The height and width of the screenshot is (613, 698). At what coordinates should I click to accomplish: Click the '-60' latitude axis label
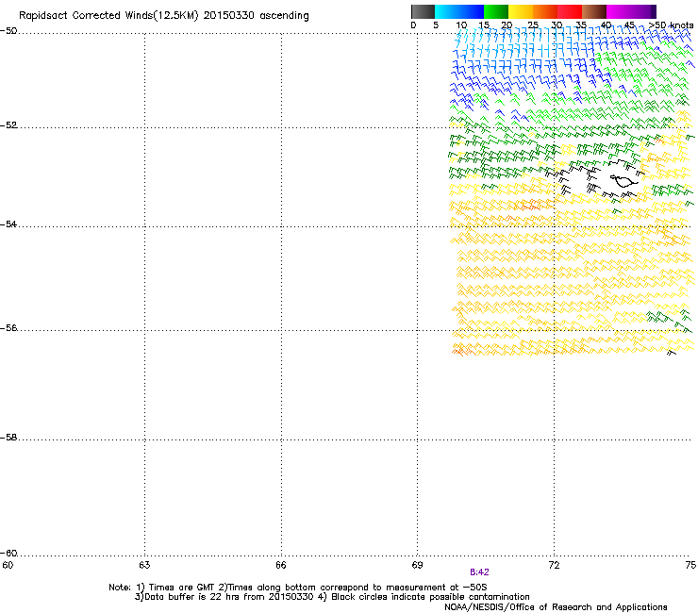(8, 554)
